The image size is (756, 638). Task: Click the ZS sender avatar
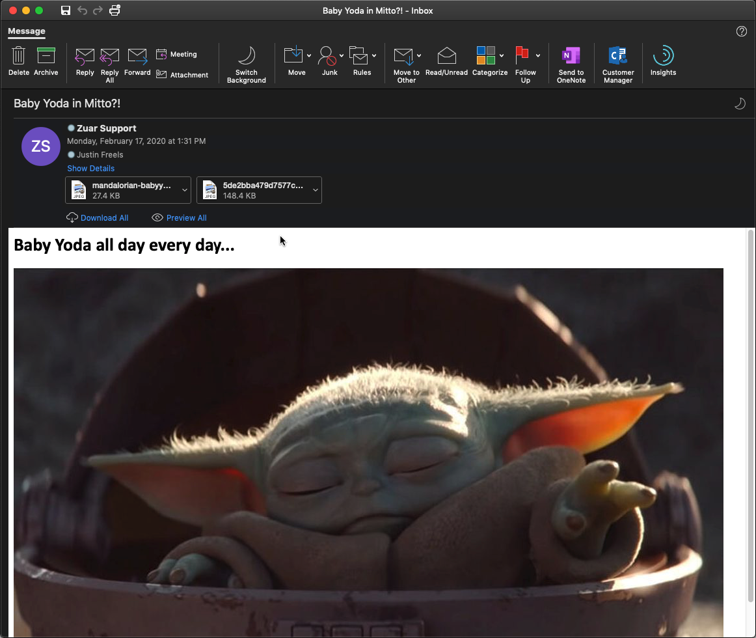[41, 146]
